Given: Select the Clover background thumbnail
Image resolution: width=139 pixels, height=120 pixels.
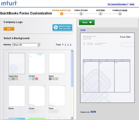Looking at the screenshot, I should pyautogui.click(x=37, y=96).
